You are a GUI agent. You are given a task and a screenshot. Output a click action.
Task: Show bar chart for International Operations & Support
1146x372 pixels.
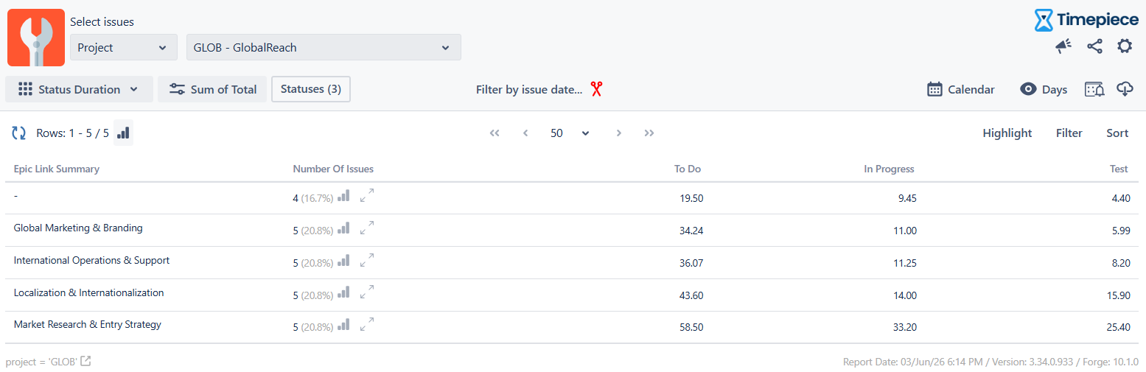(343, 261)
